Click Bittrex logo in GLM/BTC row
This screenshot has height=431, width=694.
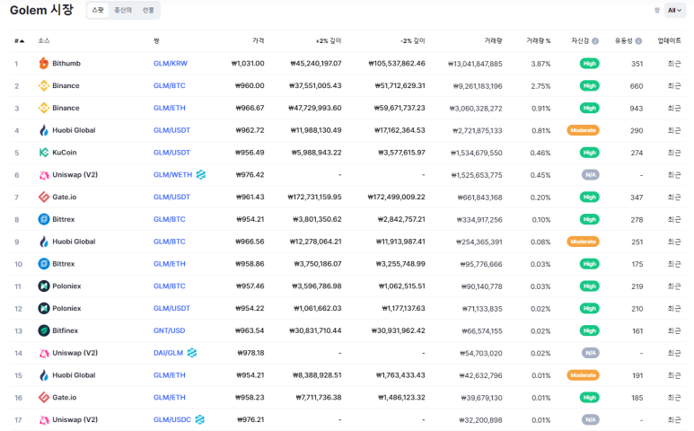click(x=43, y=219)
